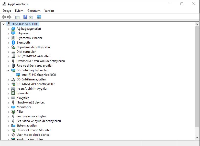Open the Eylem menu

19,11
